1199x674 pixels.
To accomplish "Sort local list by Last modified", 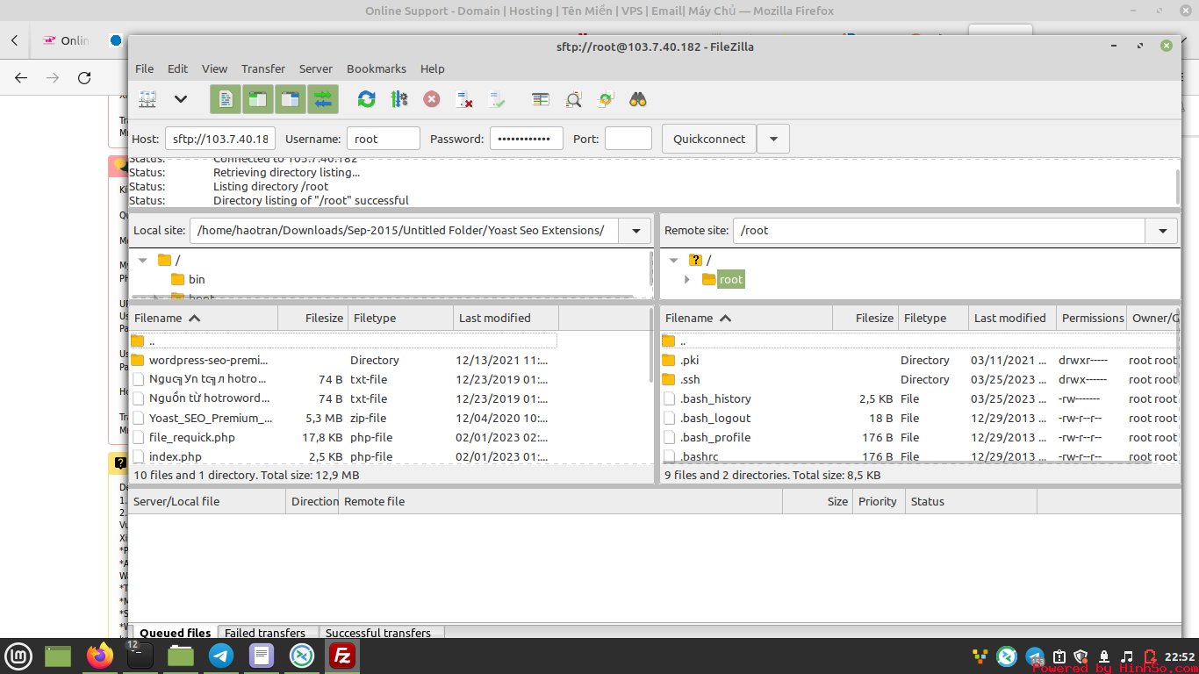I will (x=506, y=318).
